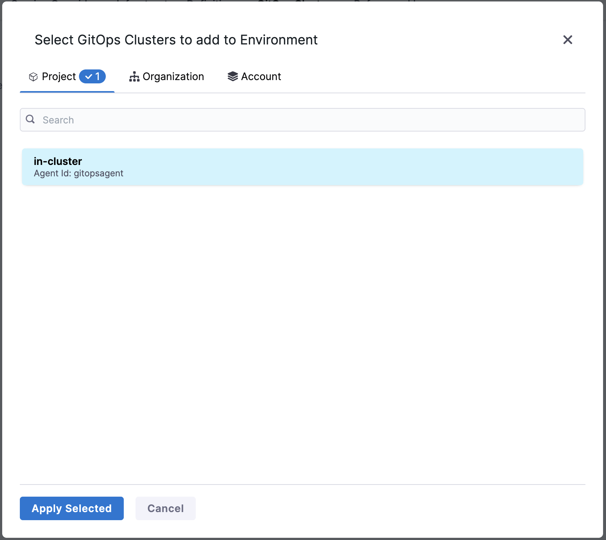Viewport: 606px width, 540px height.
Task: Click the selected count number 1
Action: coord(98,76)
